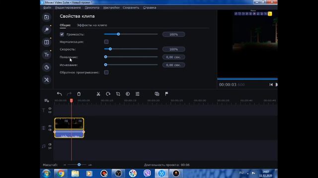Open Clip properties sliders icon
Viewport: 318px width, 178px height.
(138, 94)
